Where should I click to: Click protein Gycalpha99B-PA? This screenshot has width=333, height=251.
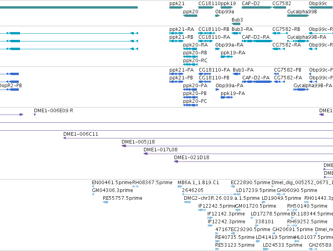click(301, 90)
